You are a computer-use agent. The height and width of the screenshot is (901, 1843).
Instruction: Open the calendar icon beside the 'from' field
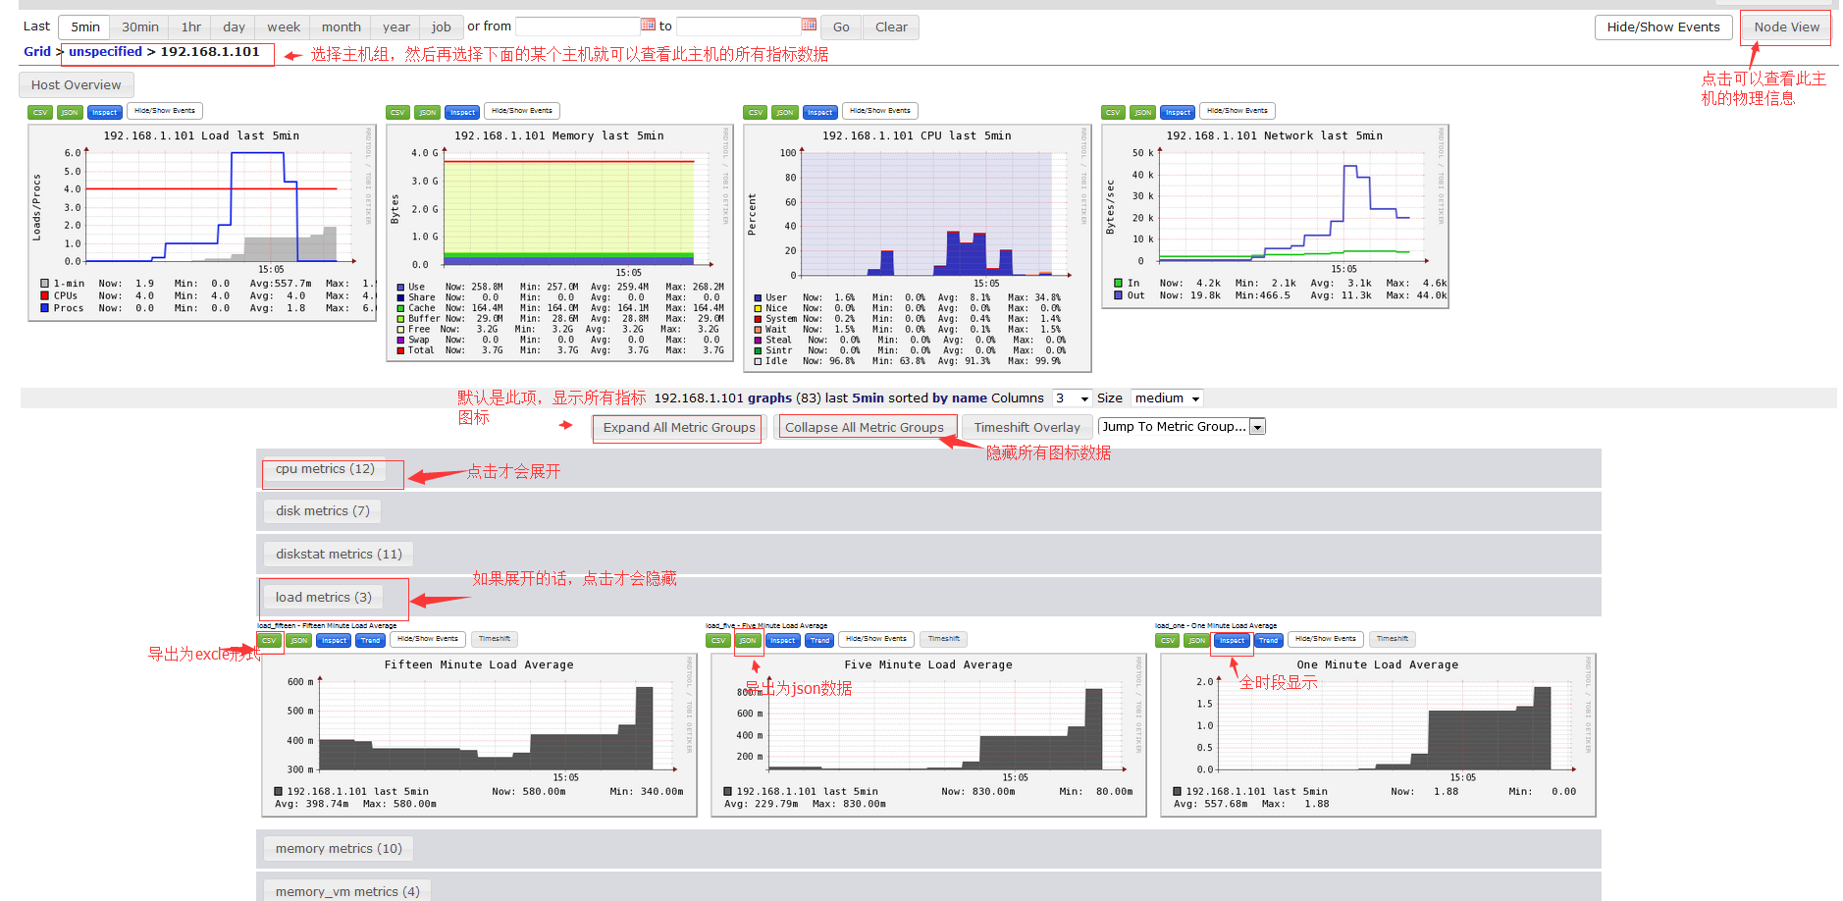point(649,25)
